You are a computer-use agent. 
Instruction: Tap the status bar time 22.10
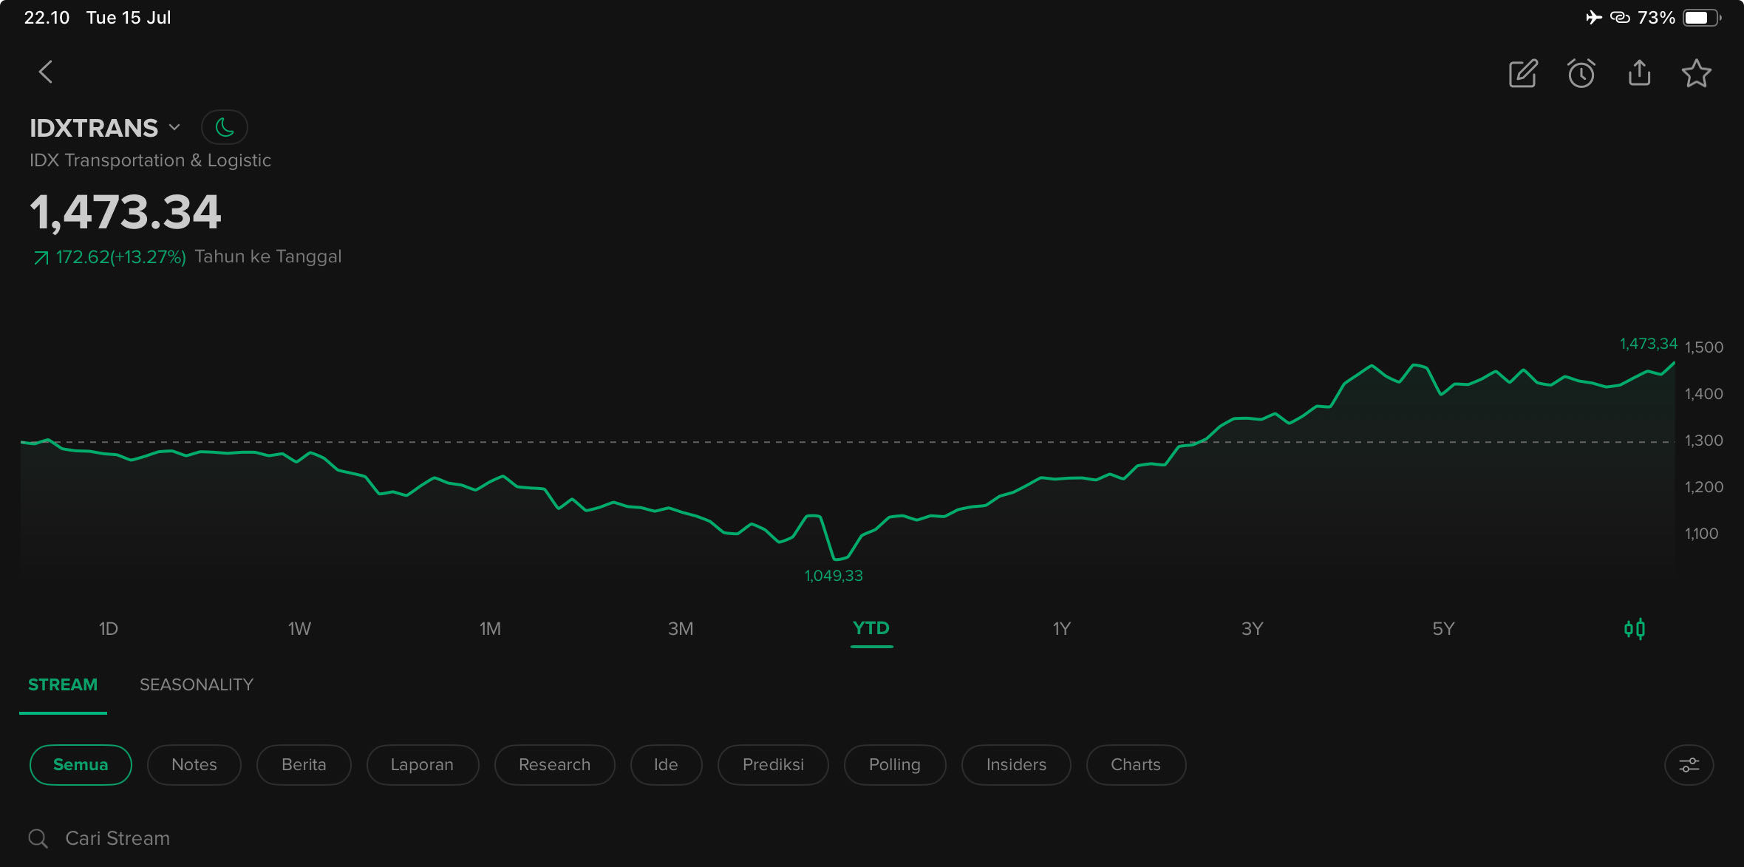(47, 18)
